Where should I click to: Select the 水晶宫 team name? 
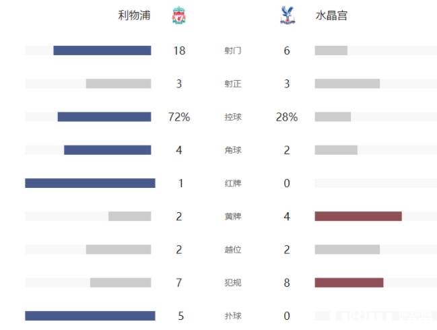331,15
